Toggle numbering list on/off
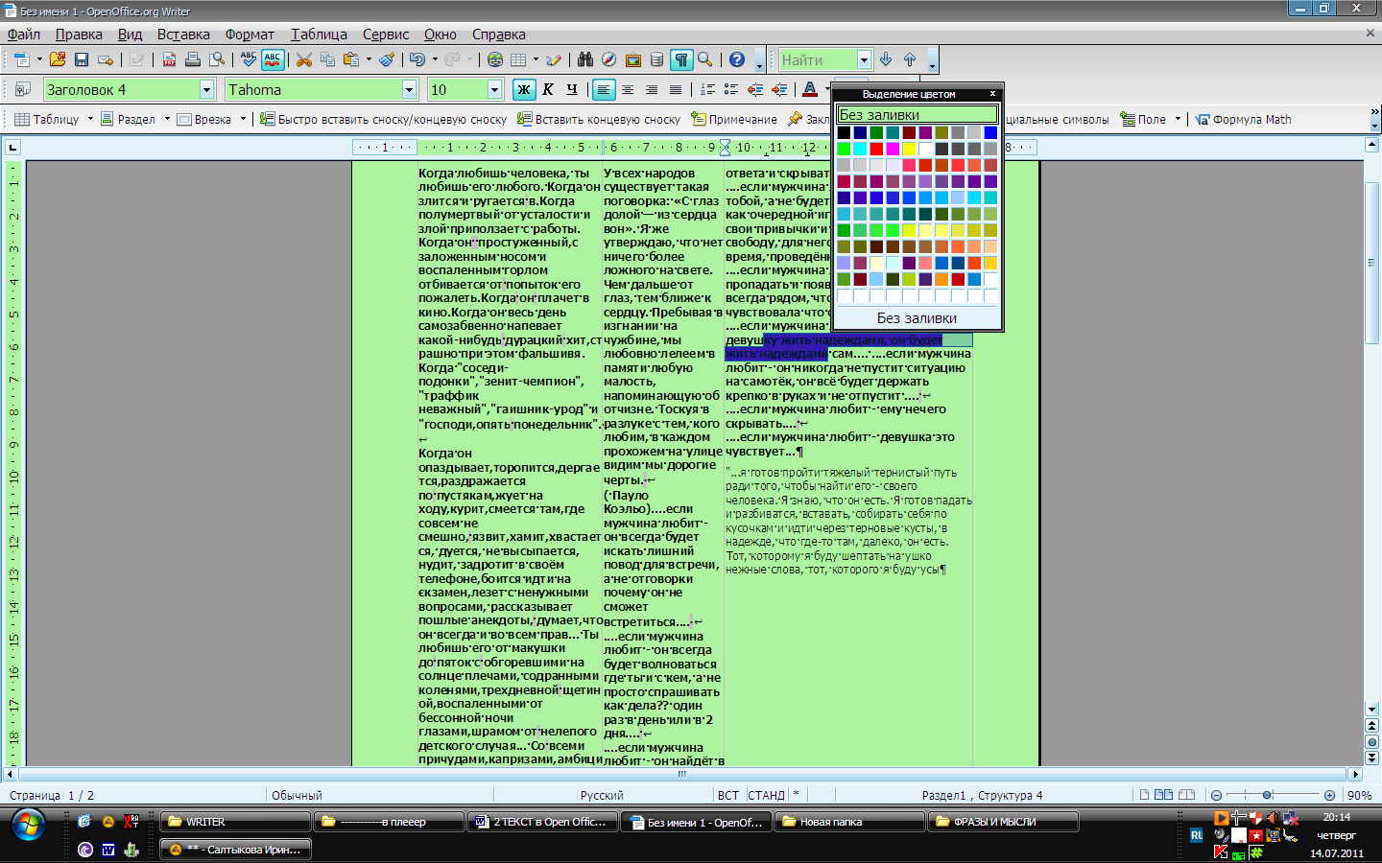 (x=707, y=89)
